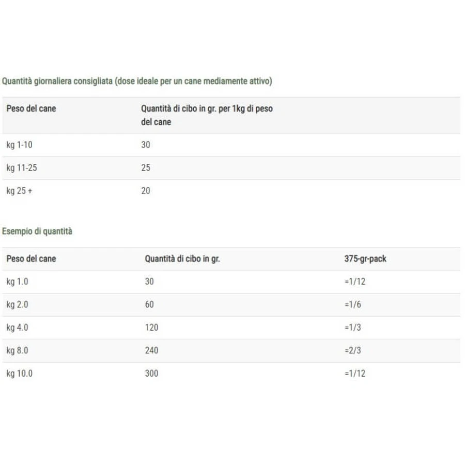Click the value 120 in kg 4.0 row
The height and width of the screenshot is (465, 465).
pos(151,328)
